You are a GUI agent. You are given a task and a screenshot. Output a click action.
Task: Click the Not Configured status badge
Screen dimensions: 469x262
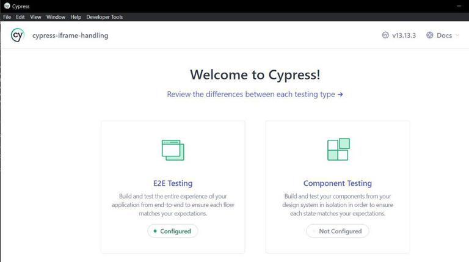coord(338,231)
